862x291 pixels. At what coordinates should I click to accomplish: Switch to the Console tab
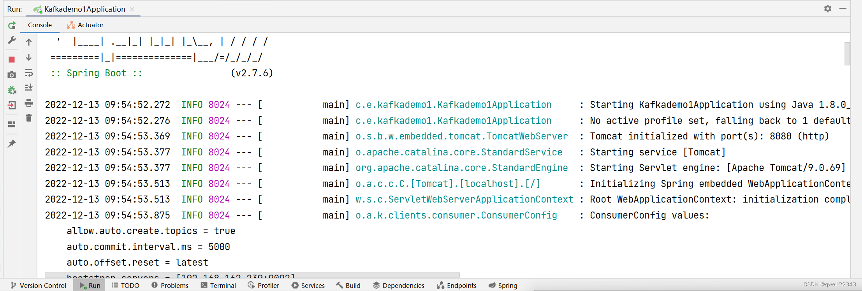click(x=40, y=25)
